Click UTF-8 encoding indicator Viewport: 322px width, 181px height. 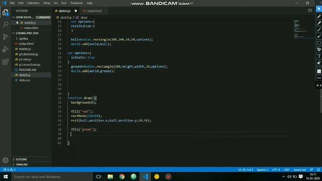click(x=276, y=169)
